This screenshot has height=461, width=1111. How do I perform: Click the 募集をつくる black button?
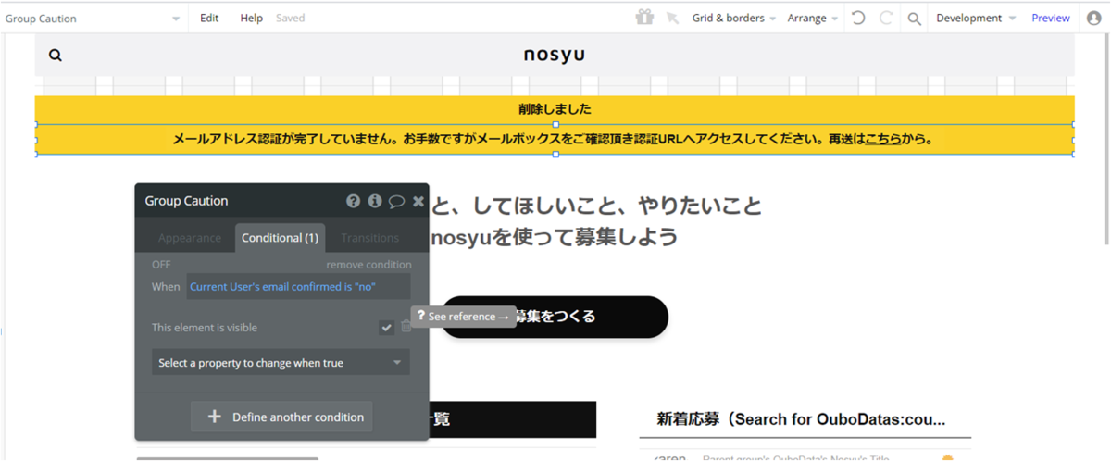click(554, 317)
